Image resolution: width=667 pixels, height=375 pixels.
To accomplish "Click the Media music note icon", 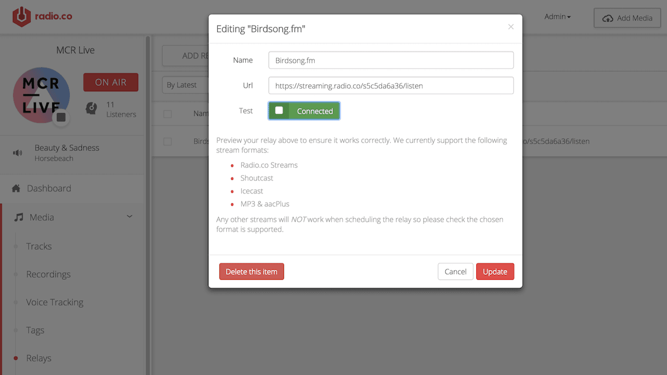I will (19, 217).
